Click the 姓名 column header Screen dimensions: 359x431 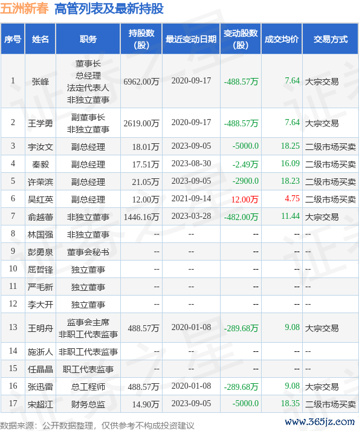click(40, 39)
